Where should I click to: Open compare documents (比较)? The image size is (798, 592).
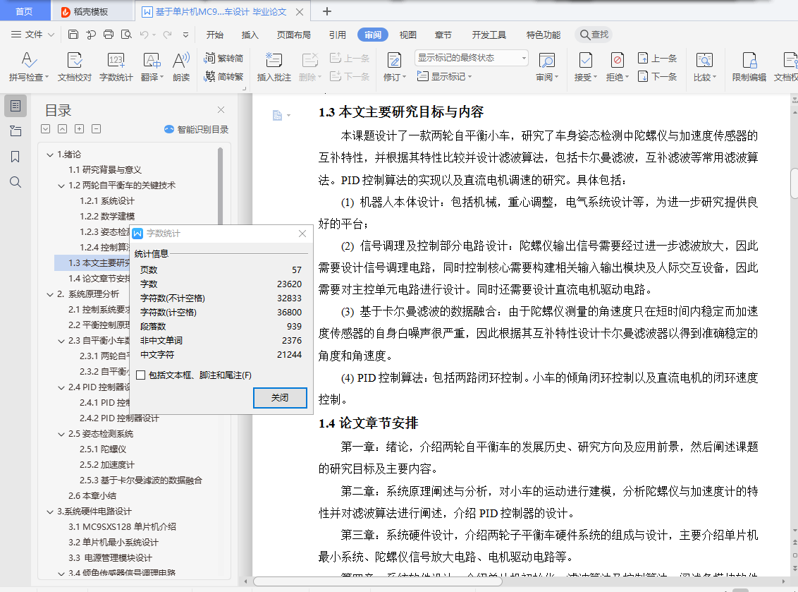tap(705, 66)
